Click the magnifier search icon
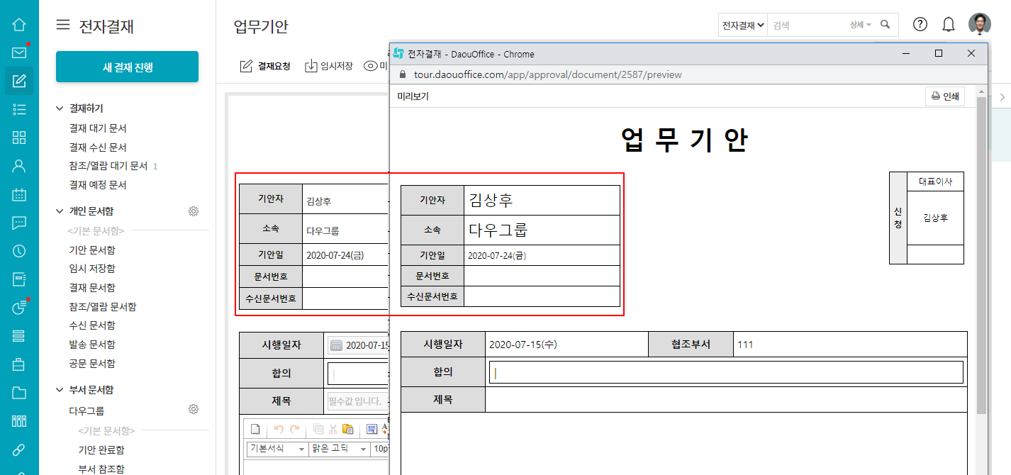This screenshot has width=1011, height=475. coord(885,25)
